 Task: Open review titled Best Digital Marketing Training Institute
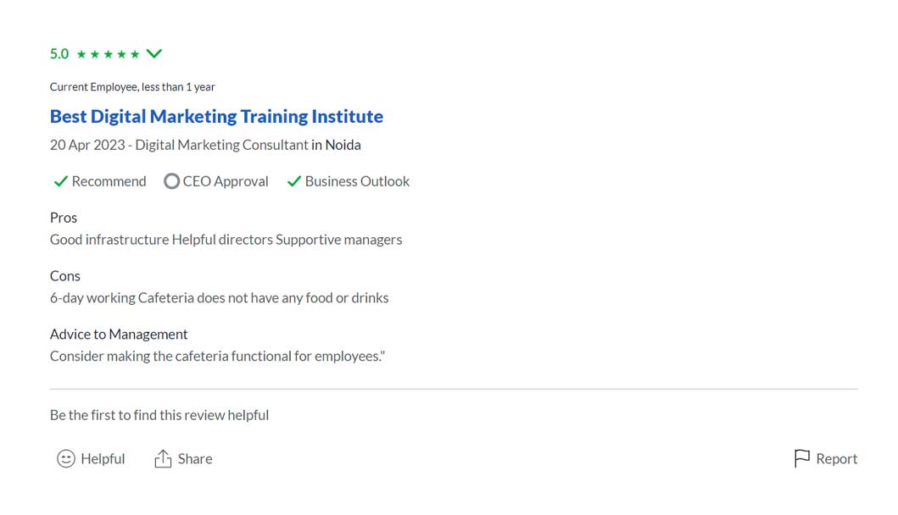pos(216,116)
